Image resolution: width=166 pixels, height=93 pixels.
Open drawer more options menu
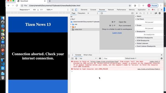73,55
